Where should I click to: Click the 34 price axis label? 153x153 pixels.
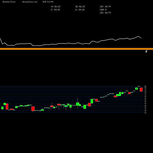[145, 109]
